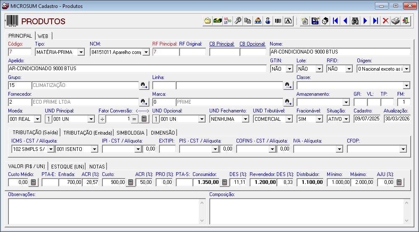Go to the next record

365,21
